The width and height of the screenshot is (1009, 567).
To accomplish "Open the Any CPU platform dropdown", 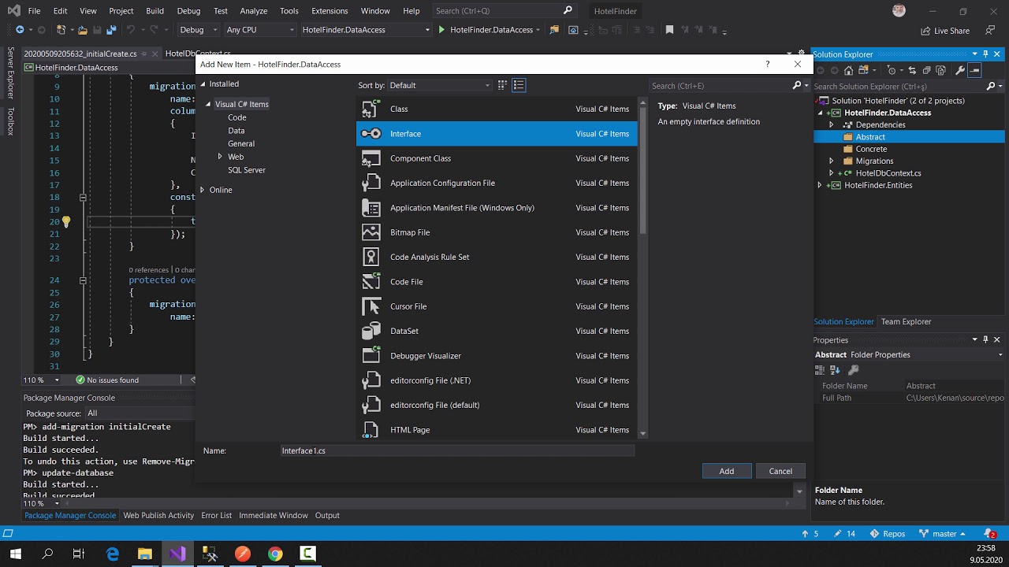I will pos(259,30).
